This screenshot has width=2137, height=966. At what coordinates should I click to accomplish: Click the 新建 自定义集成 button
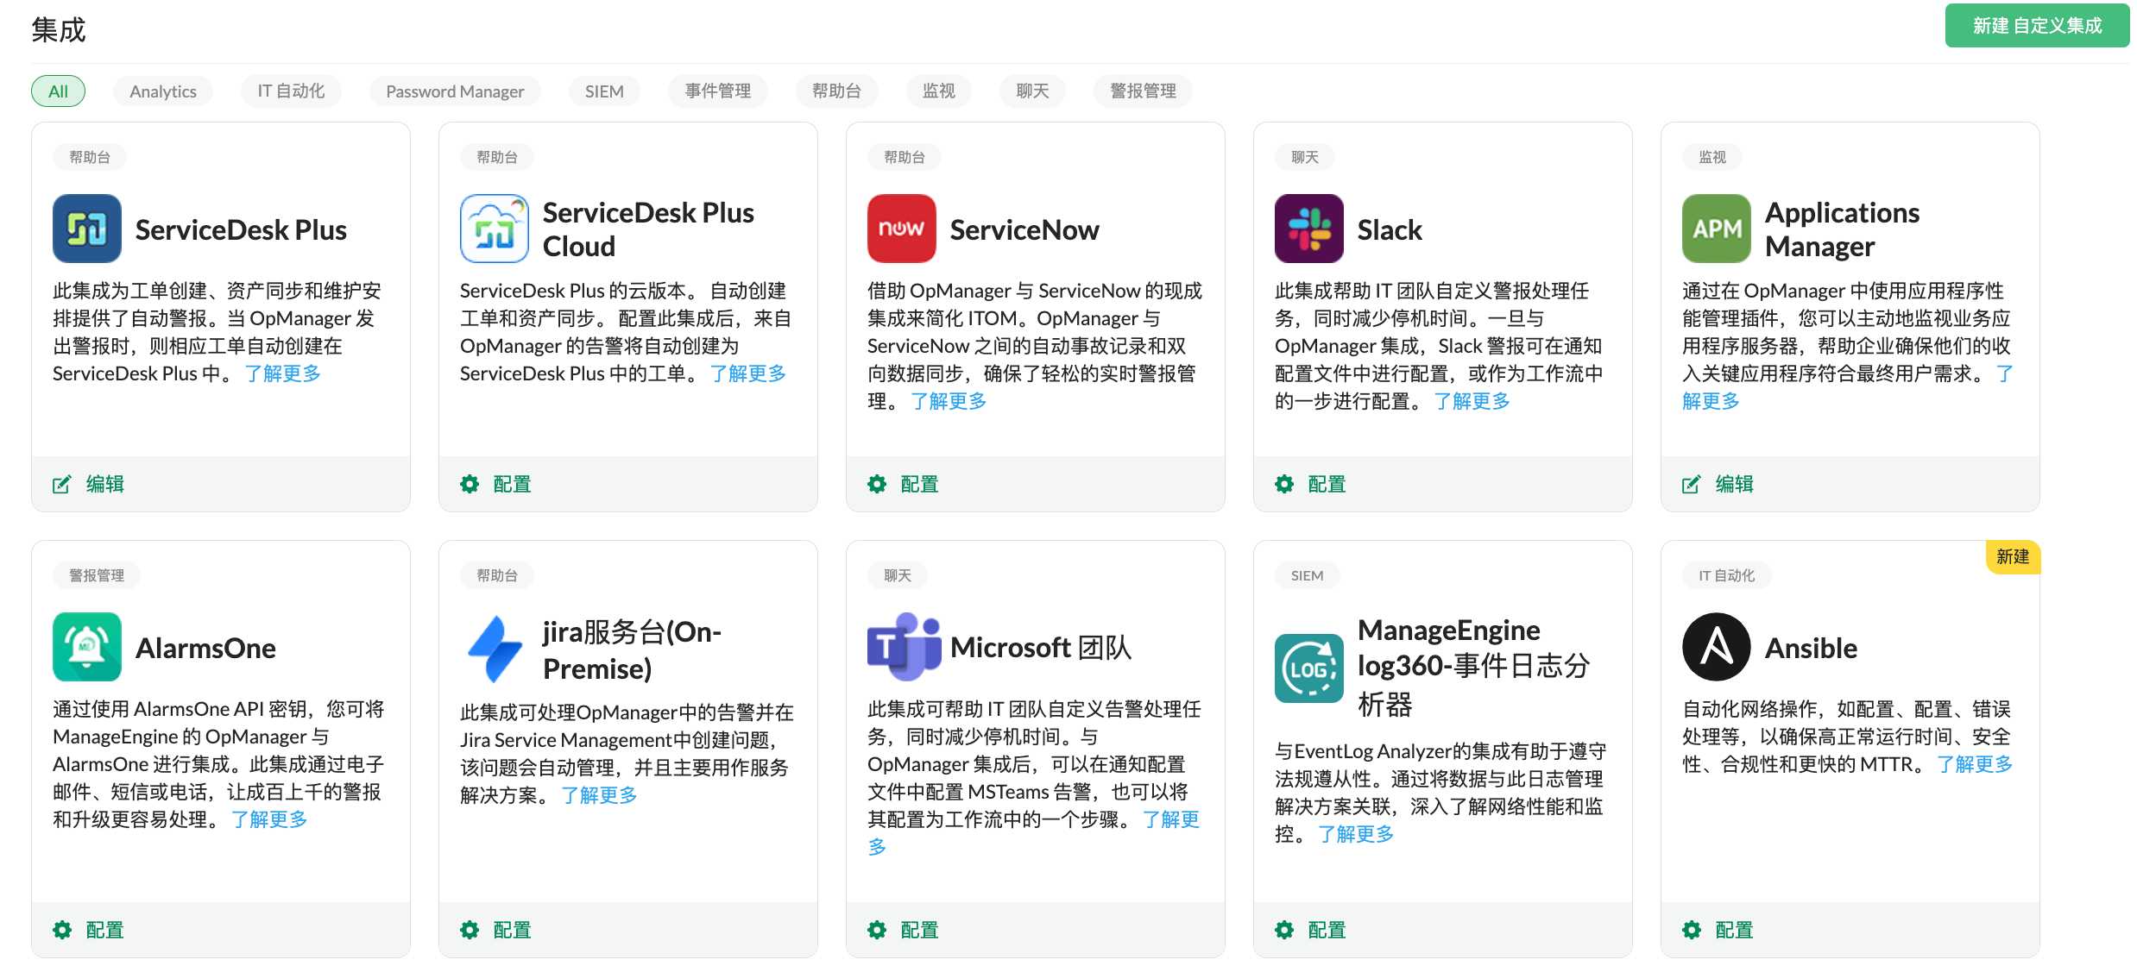2037,26
